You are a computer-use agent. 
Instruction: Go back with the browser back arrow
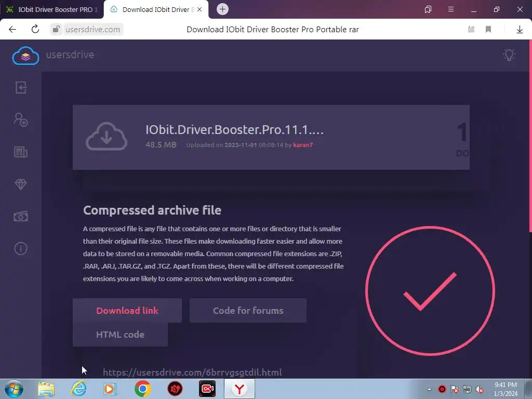tap(12, 29)
